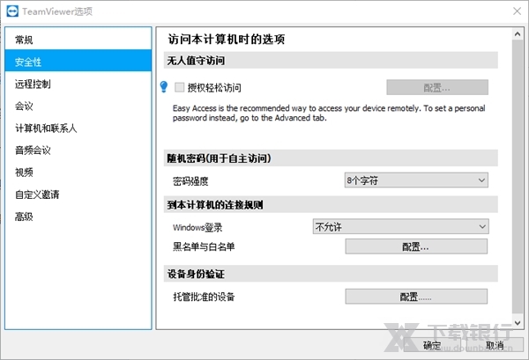The width and height of the screenshot is (529, 360).
Task: Open the 远程控制 settings category
Action: pyautogui.click(x=78, y=84)
